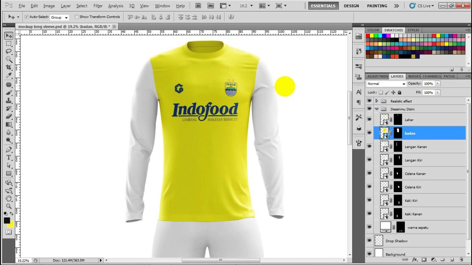Image resolution: width=472 pixels, height=265 pixels.
Task: Open the Analysis menu
Action: (115, 6)
